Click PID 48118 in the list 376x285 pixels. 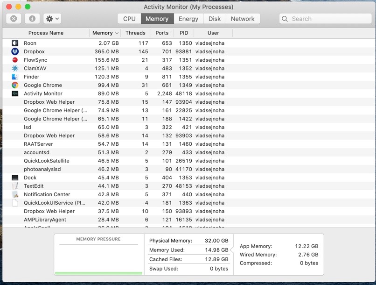pos(183,93)
